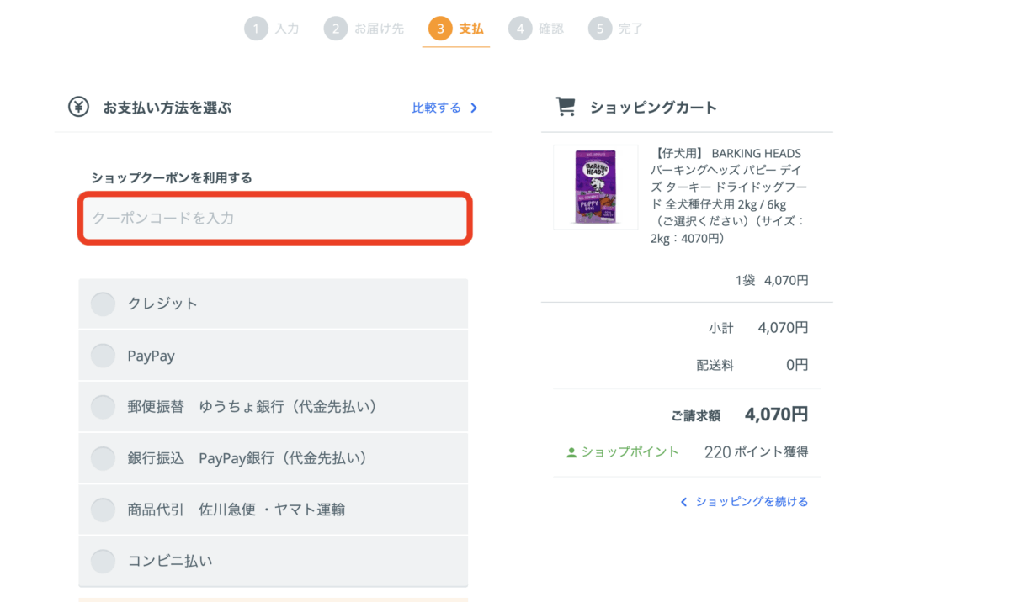The image size is (1010, 602).
Task: Click the 支払 step tab label
Action: pos(471,29)
